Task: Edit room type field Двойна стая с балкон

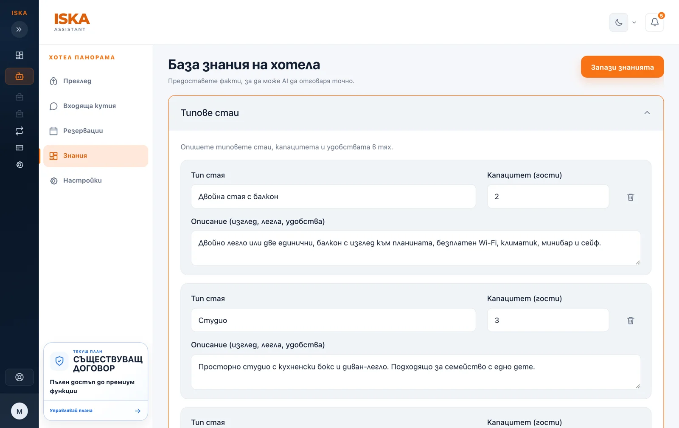Action: tap(333, 196)
